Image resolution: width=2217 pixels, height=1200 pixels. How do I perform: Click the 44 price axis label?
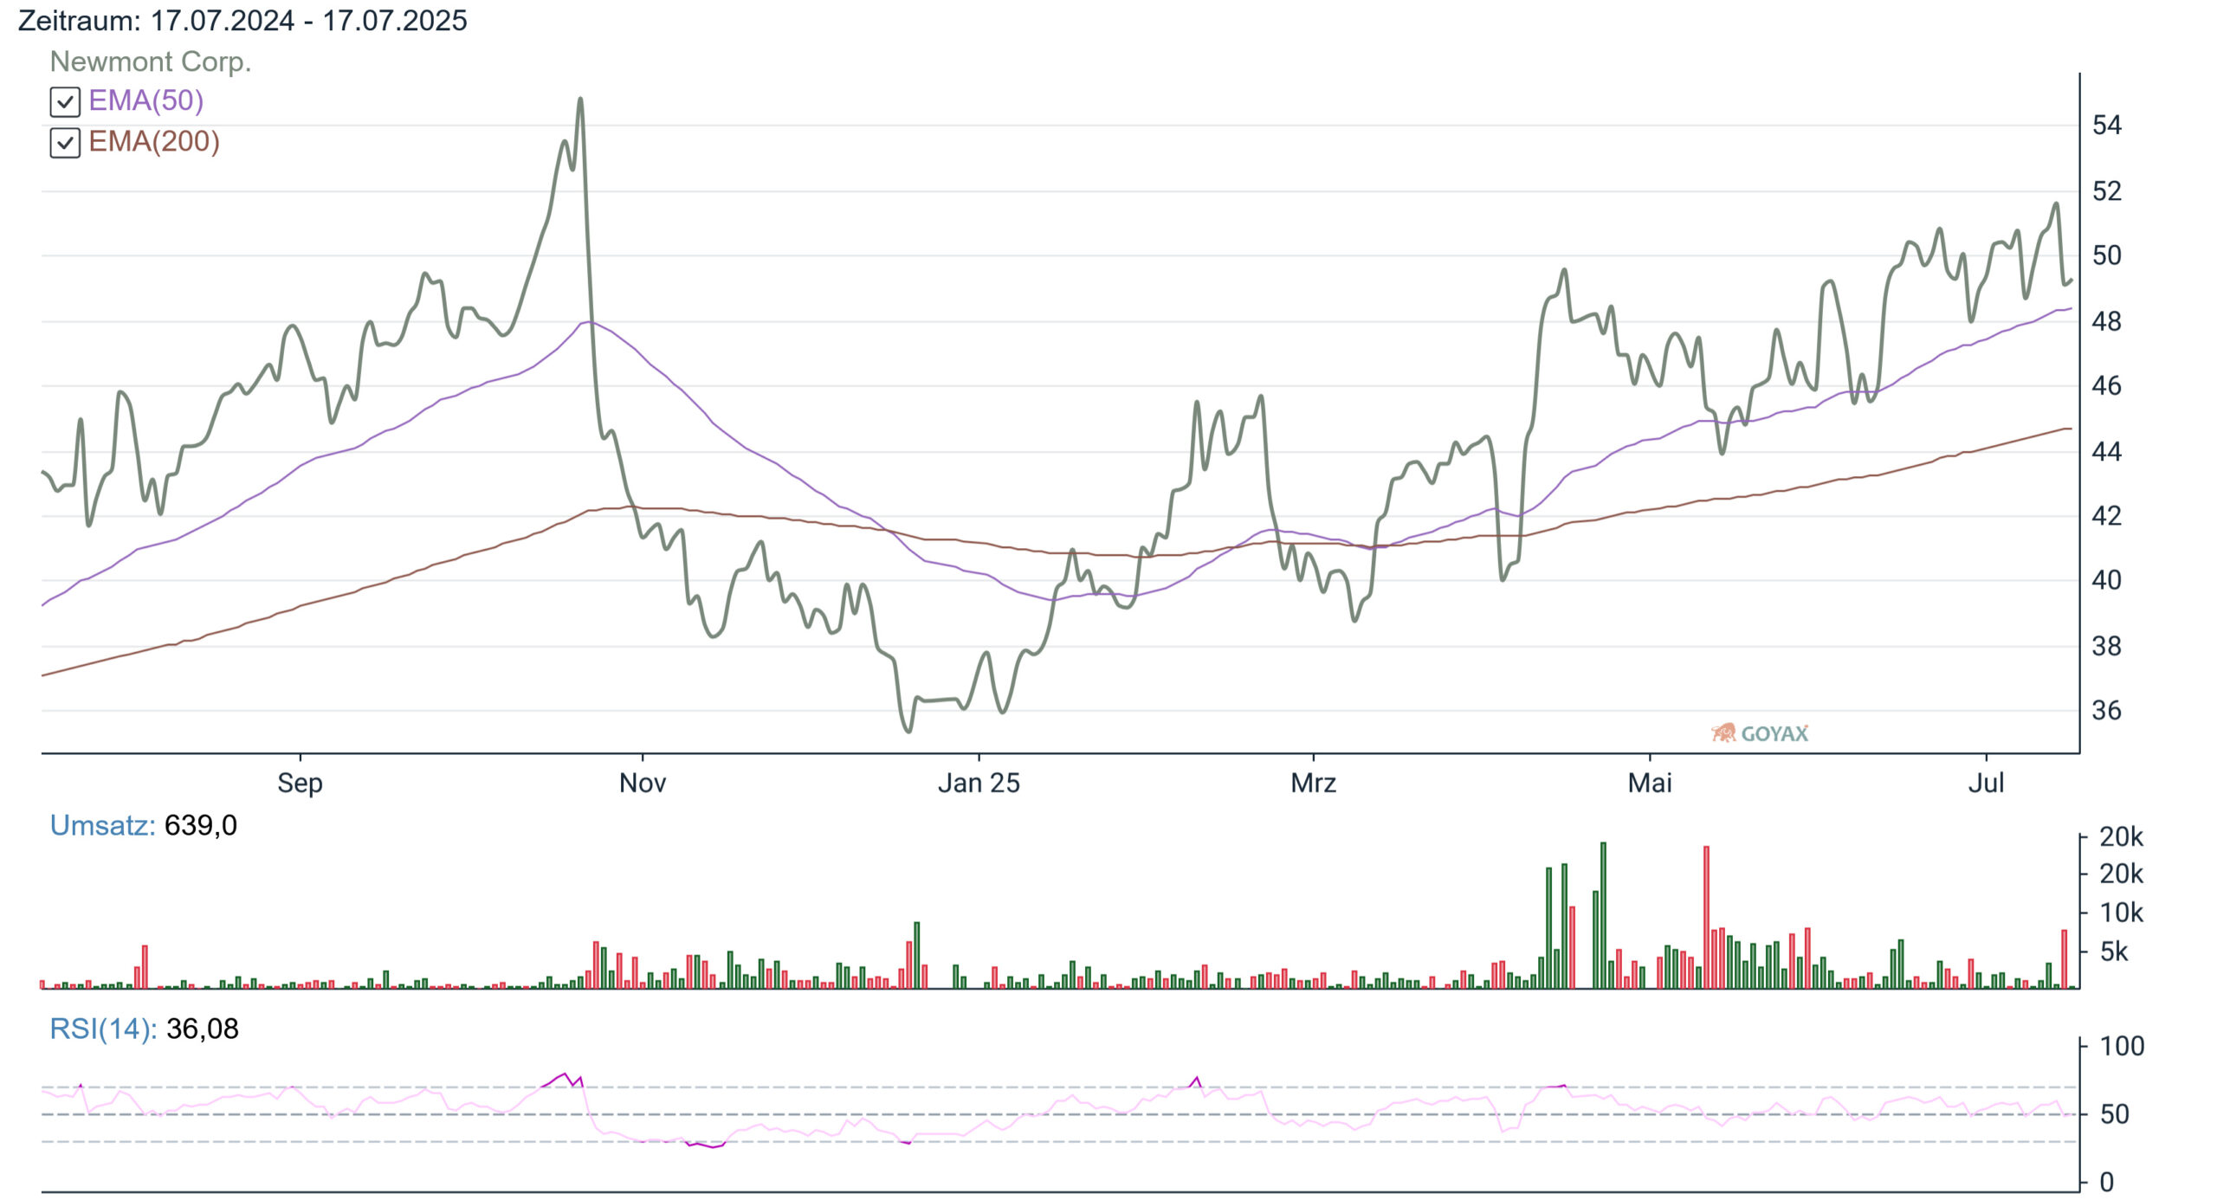point(2106,451)
